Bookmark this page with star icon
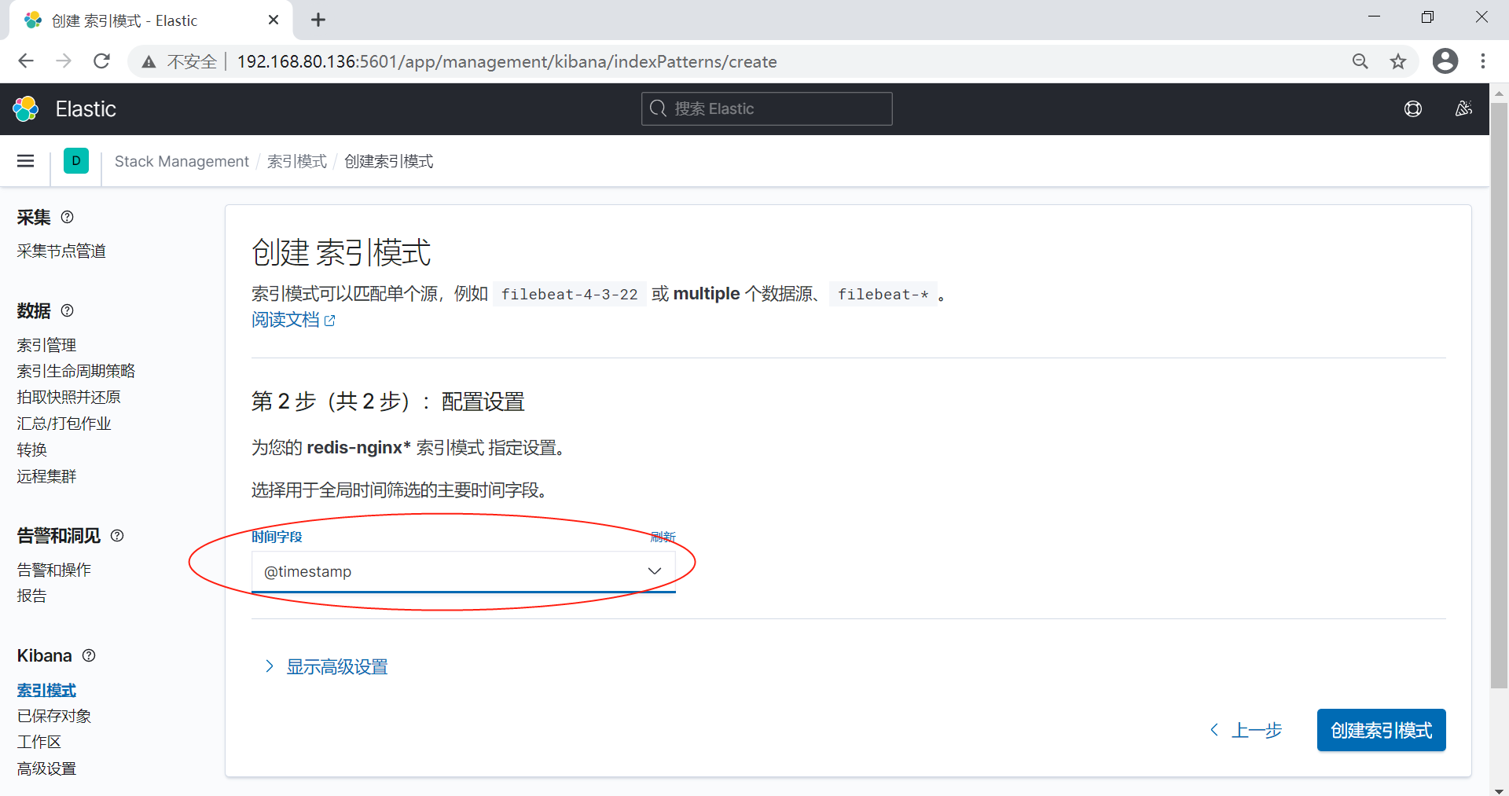Viewport: 1509px width, 796px height. 1398,61
